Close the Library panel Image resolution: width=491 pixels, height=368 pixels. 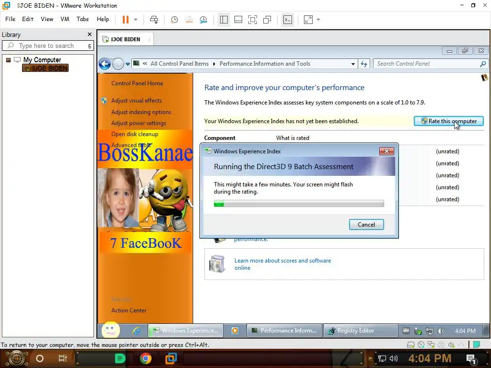point(90,34)
